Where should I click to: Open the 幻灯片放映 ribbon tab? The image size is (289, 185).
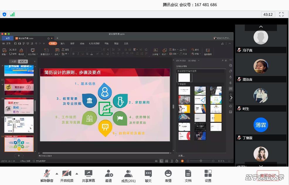pyautogui.click(x=94, y=44)
